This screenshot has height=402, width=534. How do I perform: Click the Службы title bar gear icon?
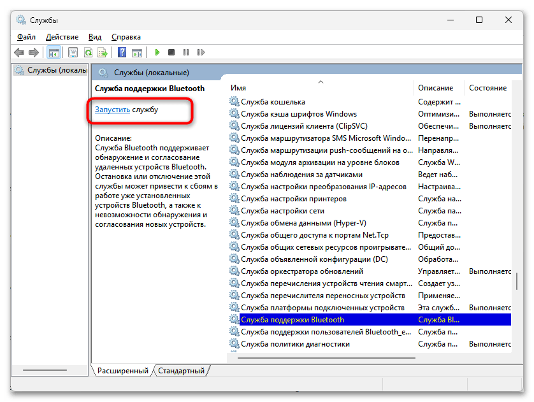[21, 20]
